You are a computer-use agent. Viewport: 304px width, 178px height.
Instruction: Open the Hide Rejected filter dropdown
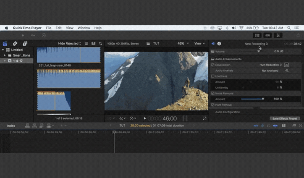point(70,44)
